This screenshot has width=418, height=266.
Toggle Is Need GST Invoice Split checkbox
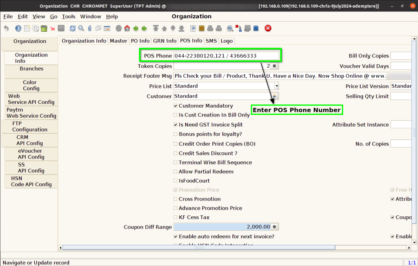[176, 125]
